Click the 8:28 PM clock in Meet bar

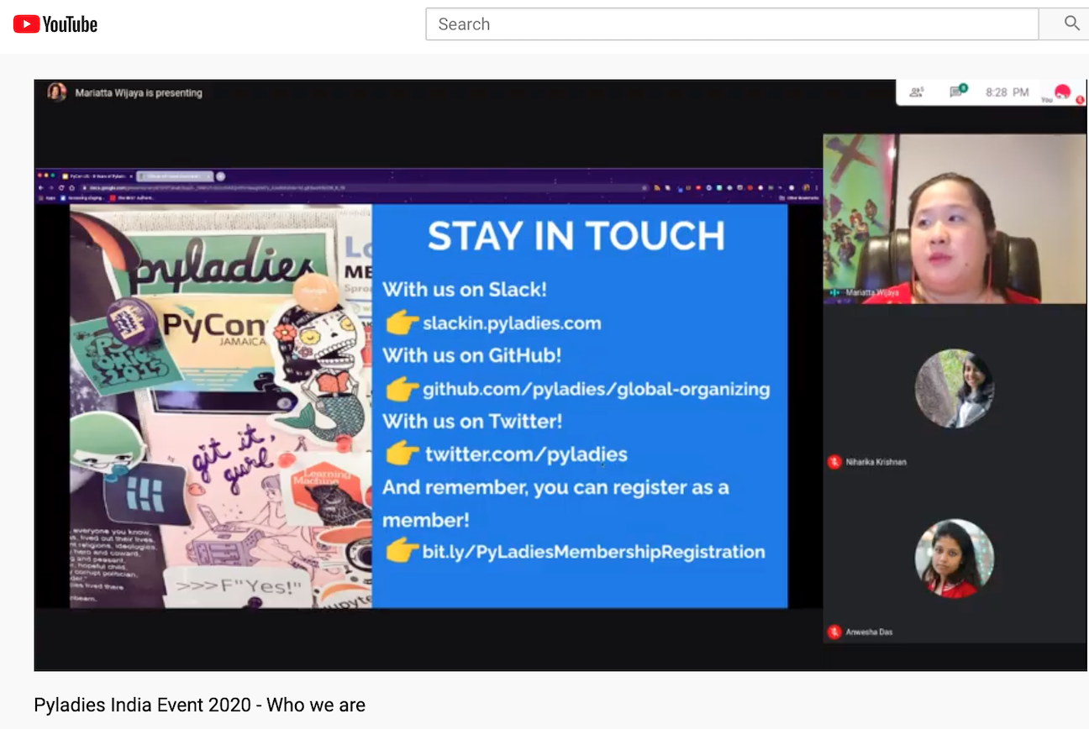coord(1007,92)
